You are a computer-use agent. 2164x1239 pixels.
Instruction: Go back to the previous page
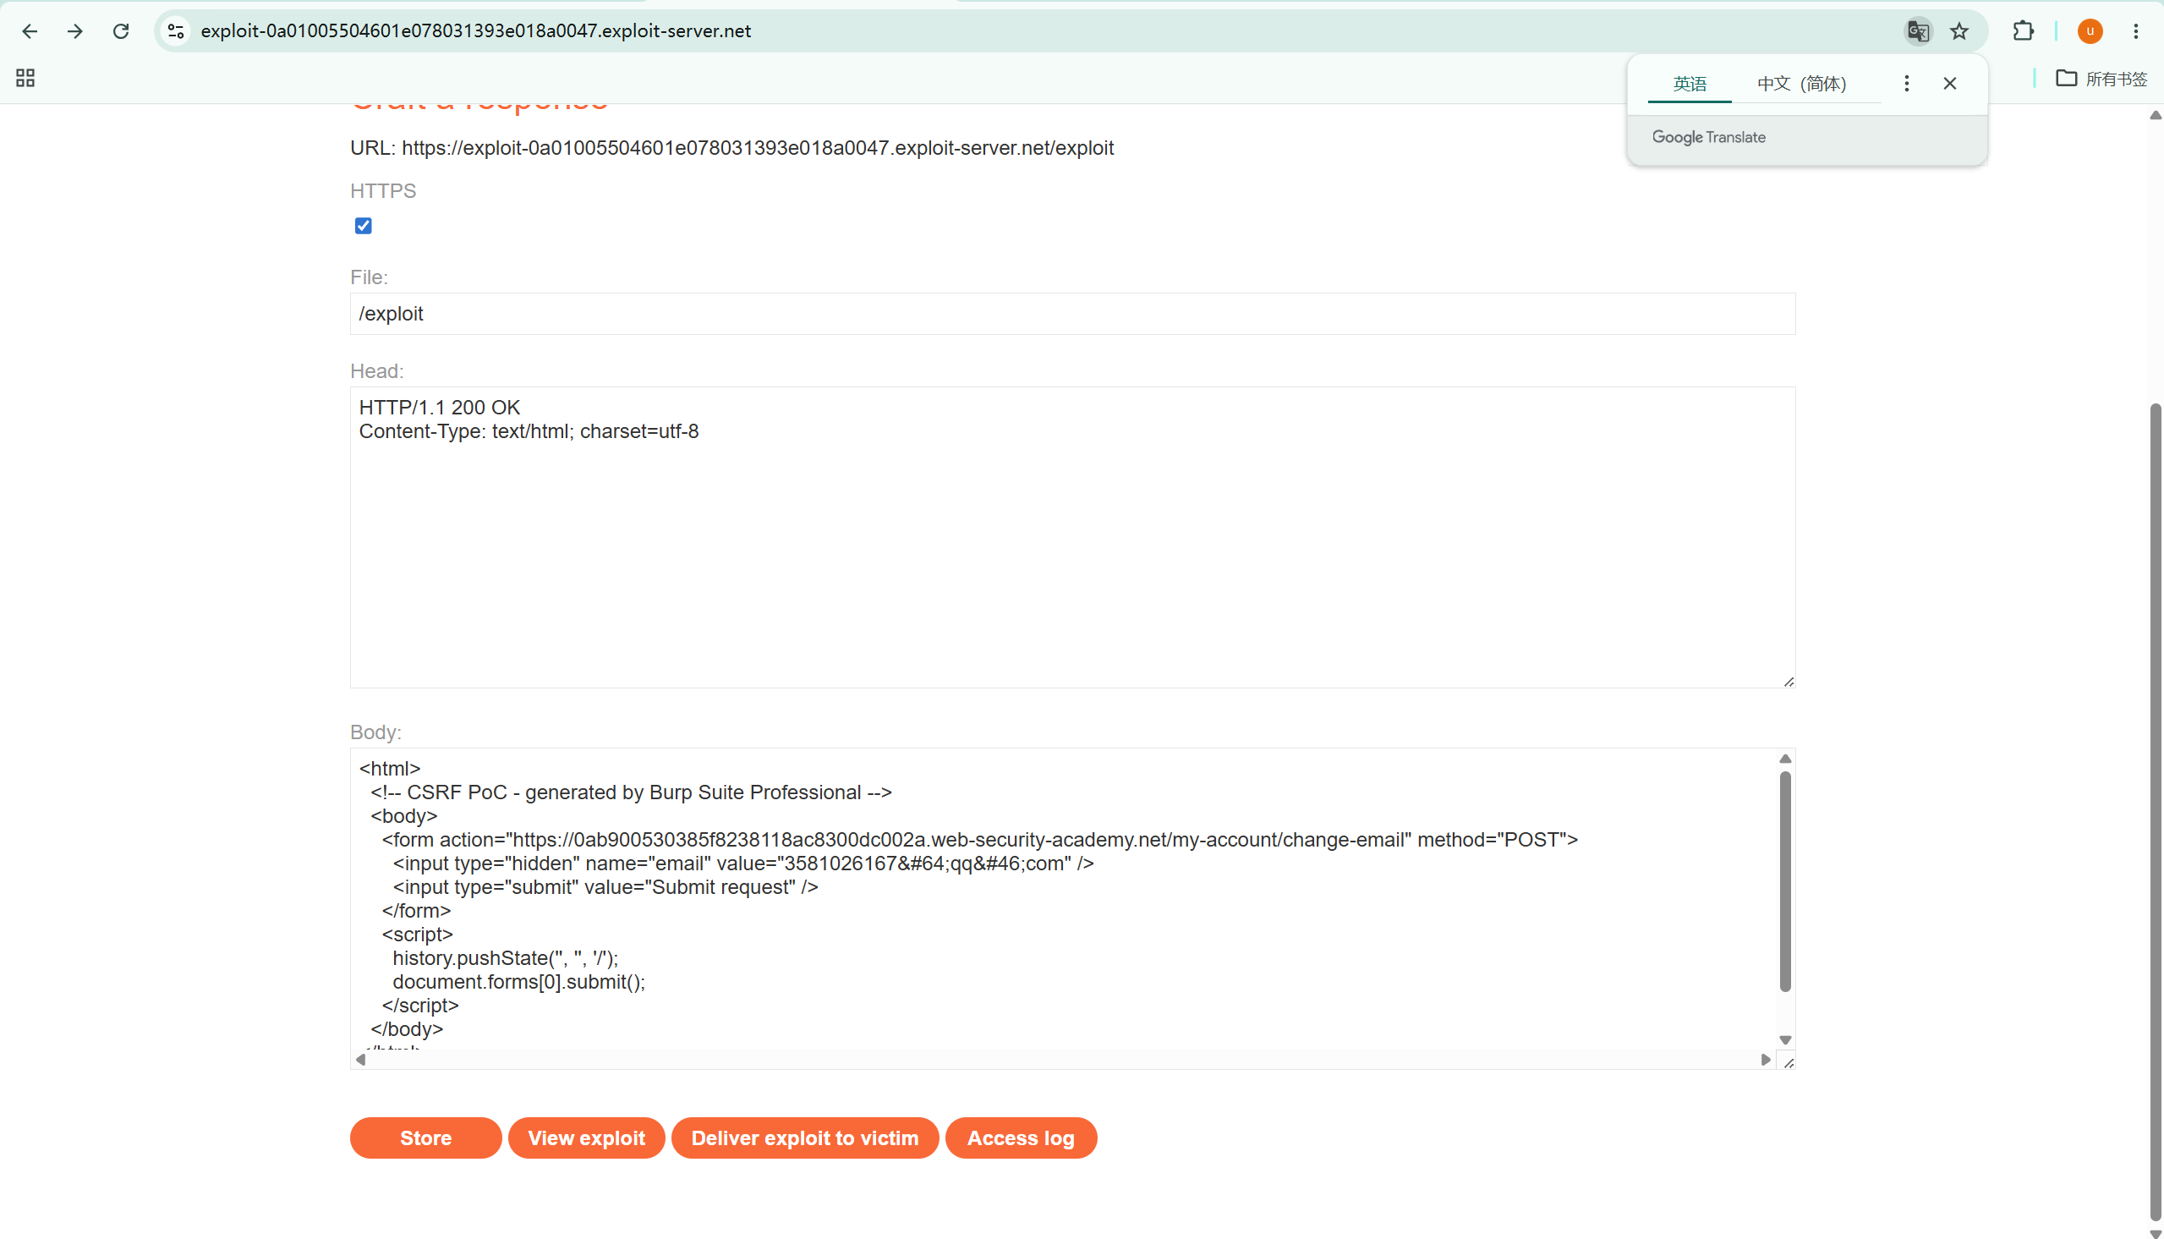30,31
